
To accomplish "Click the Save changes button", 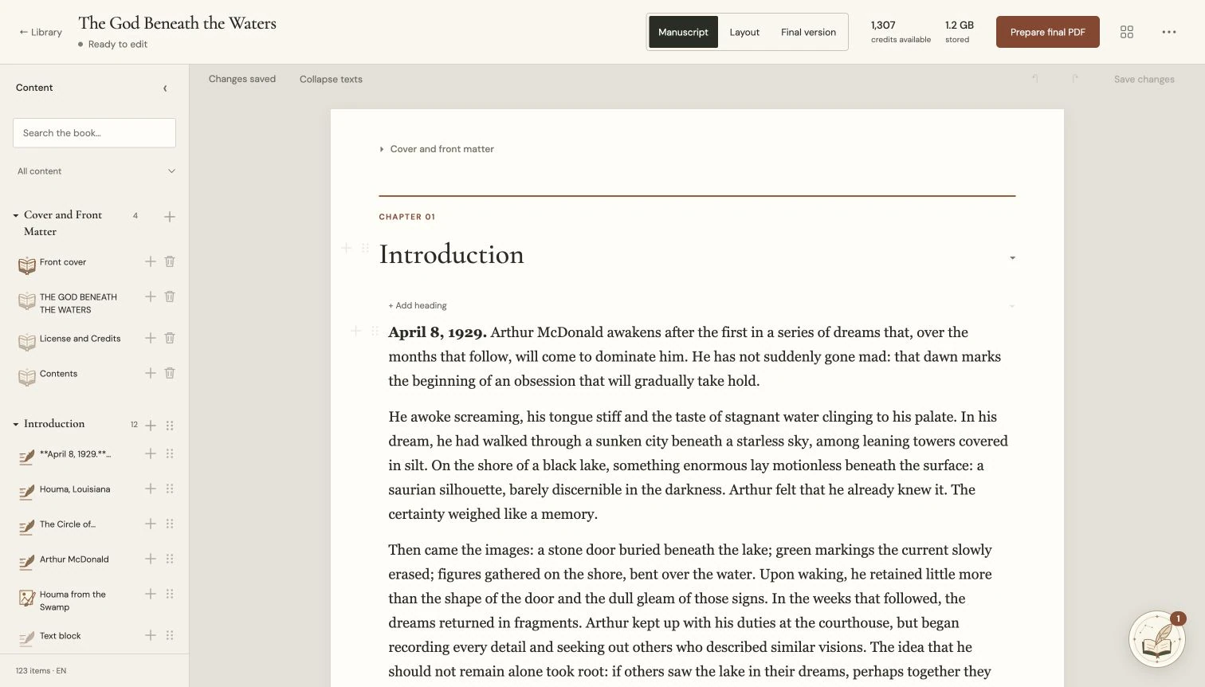I will click(1144, 79).
